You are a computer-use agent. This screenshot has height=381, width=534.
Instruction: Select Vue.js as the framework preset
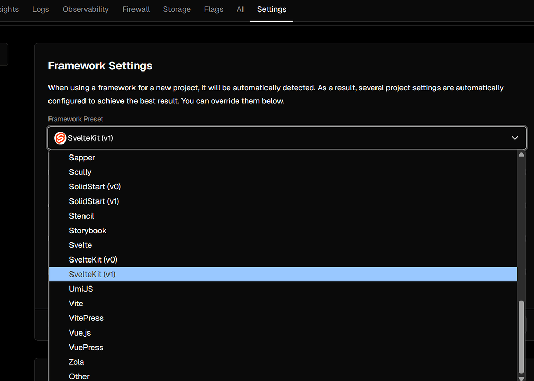(x=79, y=332)
